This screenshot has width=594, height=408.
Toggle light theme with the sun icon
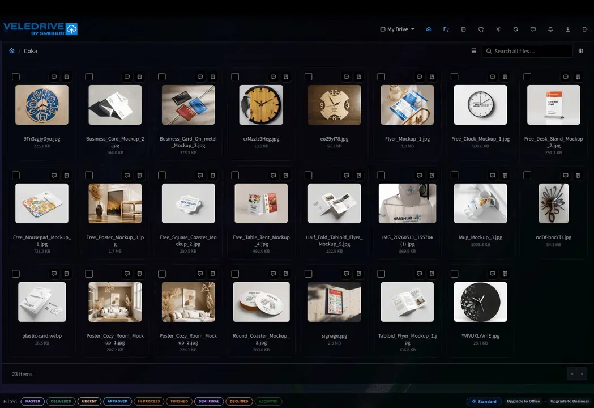(x=498, y=29)
